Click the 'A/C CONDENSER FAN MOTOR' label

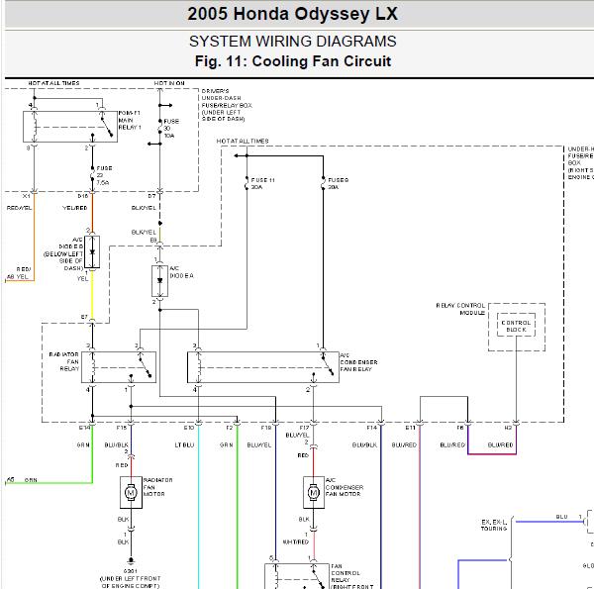pos(344,487)
